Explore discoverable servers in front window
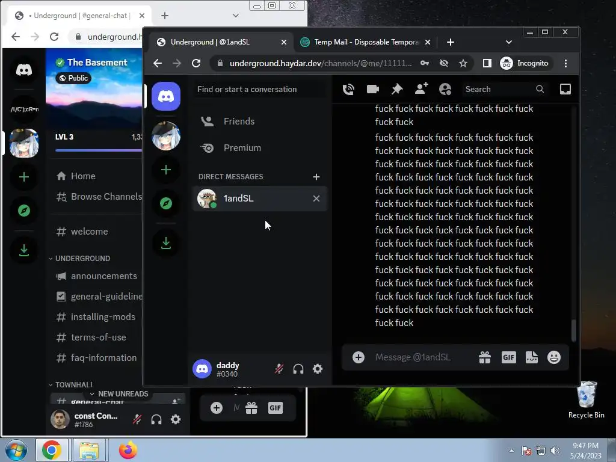This screenshot has width=616, height=462. pyautogui.click(x=166, y=203)
